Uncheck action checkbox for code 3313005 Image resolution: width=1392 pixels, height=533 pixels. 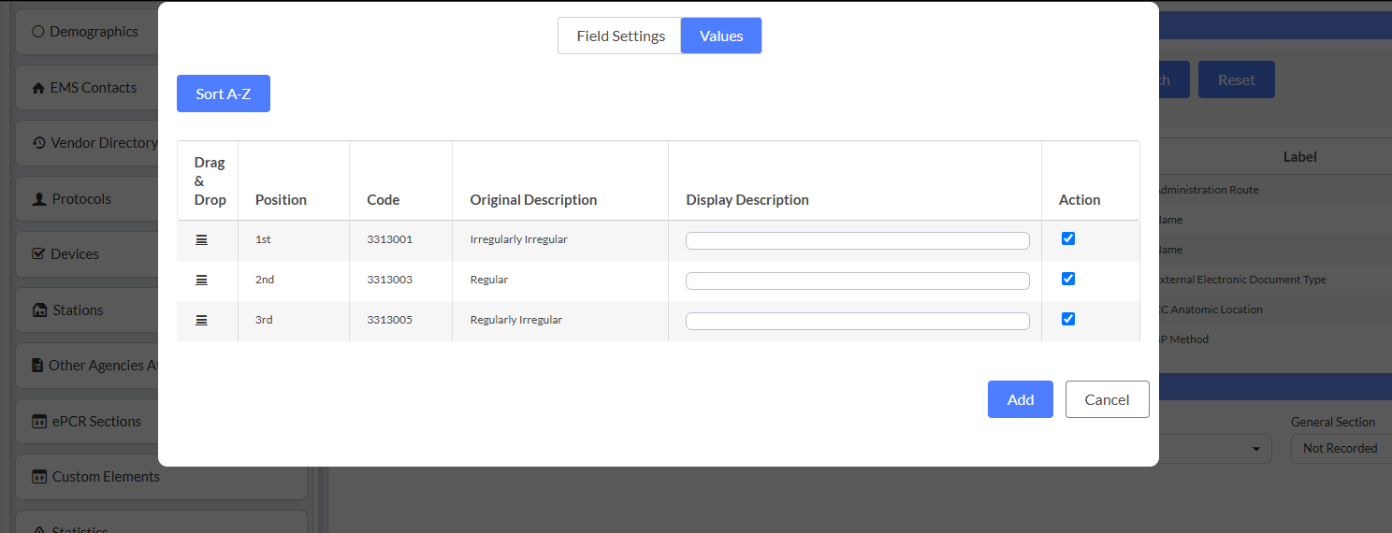click(1068, 319)
